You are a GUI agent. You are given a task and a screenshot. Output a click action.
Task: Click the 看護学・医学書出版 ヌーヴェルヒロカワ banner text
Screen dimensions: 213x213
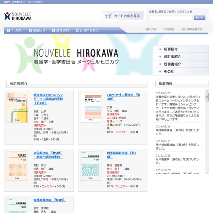pyautogui.click(x=76, y=62)
